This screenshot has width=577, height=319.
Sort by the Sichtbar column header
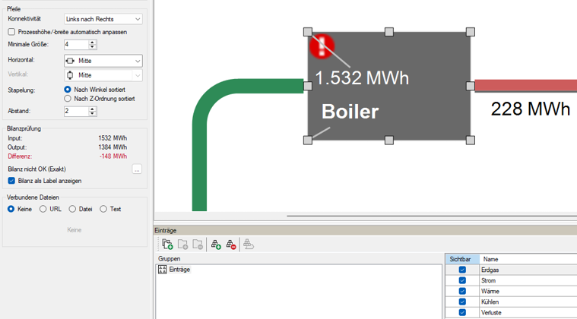462,259
